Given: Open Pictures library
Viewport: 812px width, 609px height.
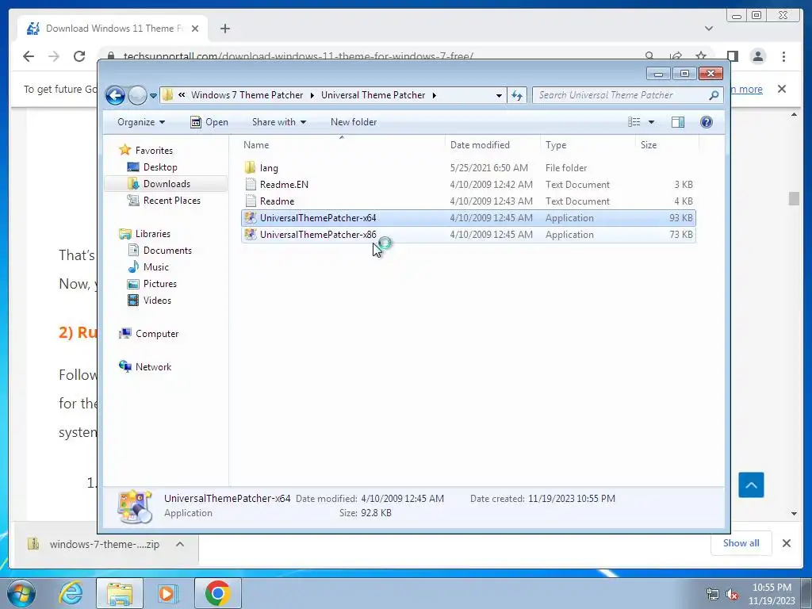Looking at the screenshot, I should click(159, 284).
